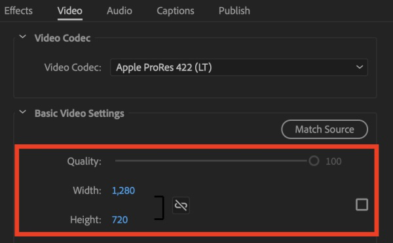Image resolution: width=393 pixels, height=243 pixels.
Task: Click the Basic Video Settings heading
Action: click(x=79, y=114)
